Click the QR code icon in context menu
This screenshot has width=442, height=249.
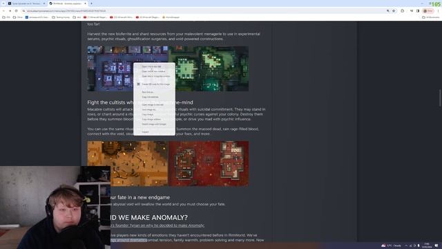coord(138,84)
